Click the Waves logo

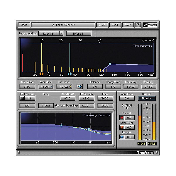(x=150, y=25)
